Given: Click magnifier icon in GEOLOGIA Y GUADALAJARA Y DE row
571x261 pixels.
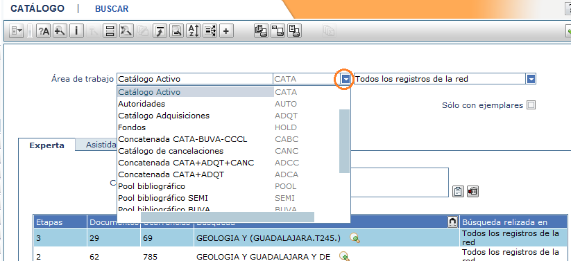Looking at the screenshot, I should coord(344,257).
